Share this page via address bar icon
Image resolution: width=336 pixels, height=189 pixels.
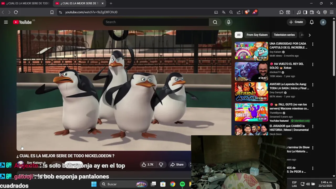point(238,12)
